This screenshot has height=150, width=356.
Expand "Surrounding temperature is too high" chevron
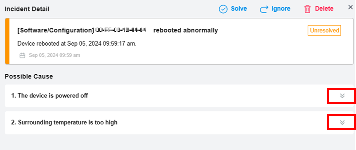(x=342, y=122)
